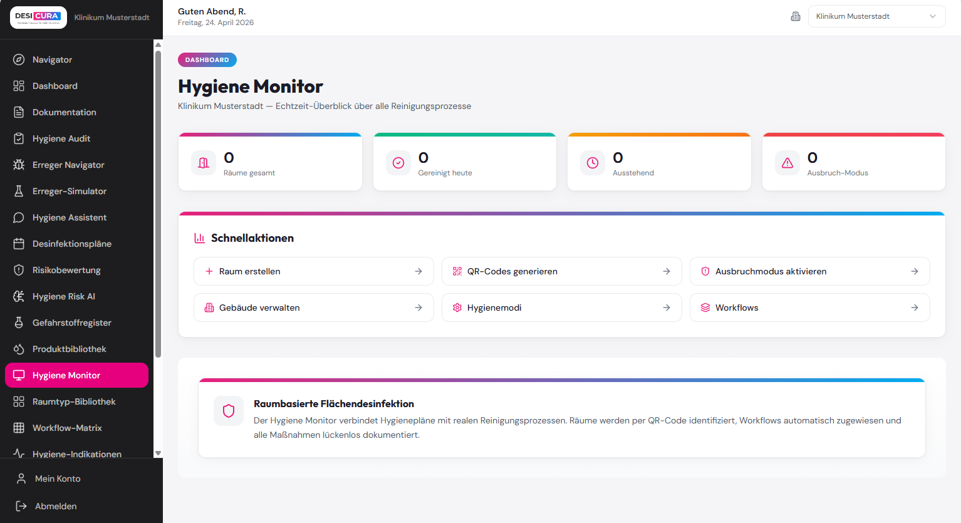Open Gebäude verwalten quick action

click(x=314, y=308)
